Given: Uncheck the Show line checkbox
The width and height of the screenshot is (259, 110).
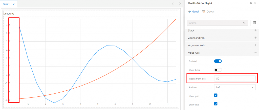Looking at the screenshot, I should tap(216, 104).
